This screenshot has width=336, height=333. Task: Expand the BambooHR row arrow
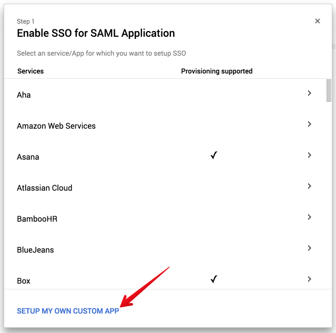point(309,217)
